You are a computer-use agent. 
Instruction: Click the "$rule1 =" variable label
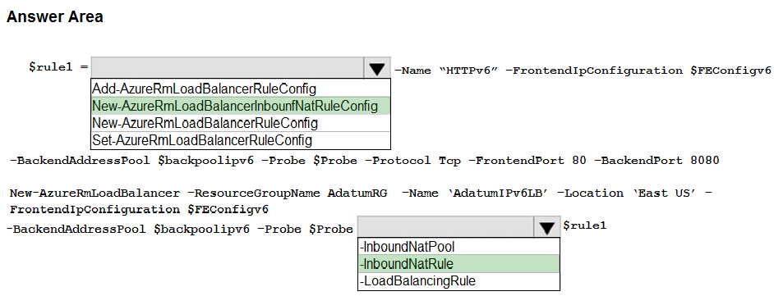click(x=58, y=67)
